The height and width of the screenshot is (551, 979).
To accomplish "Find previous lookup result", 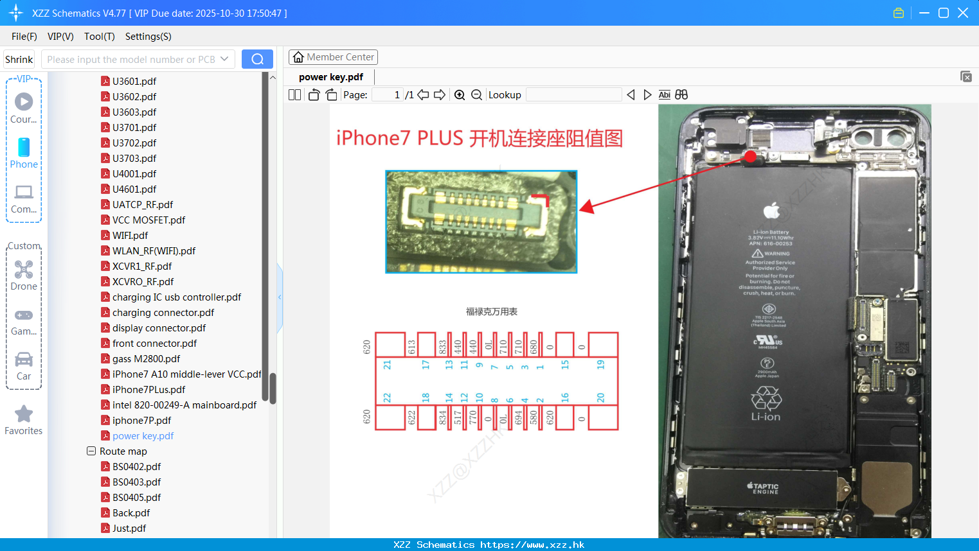I will pos(631,94).
